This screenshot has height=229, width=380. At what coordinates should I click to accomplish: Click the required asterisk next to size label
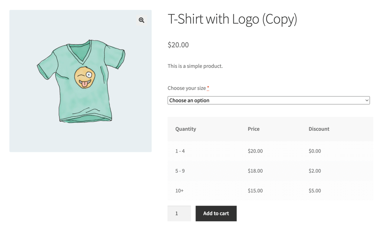[208, 87]
